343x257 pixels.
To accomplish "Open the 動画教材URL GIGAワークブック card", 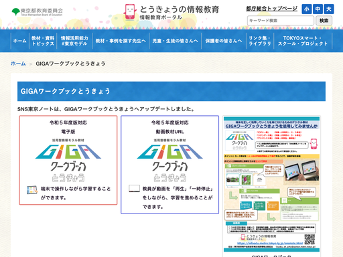I will 169,165.
